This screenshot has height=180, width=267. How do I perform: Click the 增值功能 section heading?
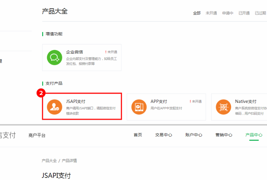tap(54, 34)
